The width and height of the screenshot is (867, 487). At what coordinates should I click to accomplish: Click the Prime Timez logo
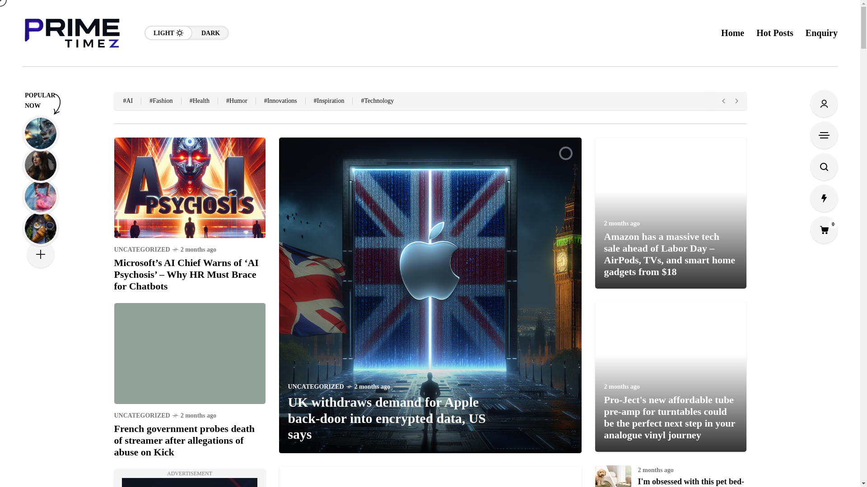click(72, 33)
